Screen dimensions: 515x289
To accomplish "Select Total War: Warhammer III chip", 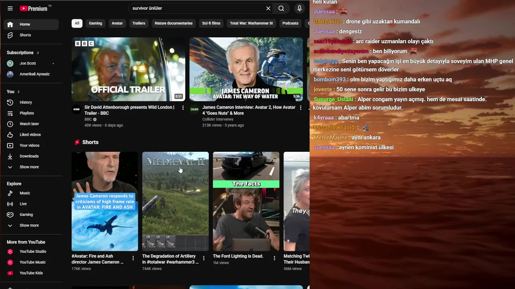I will click(251, 23).
